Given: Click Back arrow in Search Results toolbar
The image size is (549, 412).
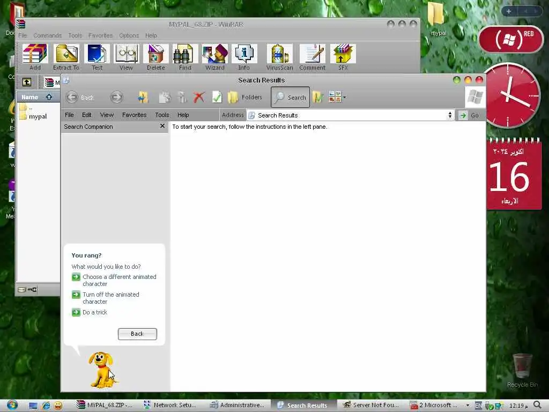Looking at the screenshot, I should [80, 97].
